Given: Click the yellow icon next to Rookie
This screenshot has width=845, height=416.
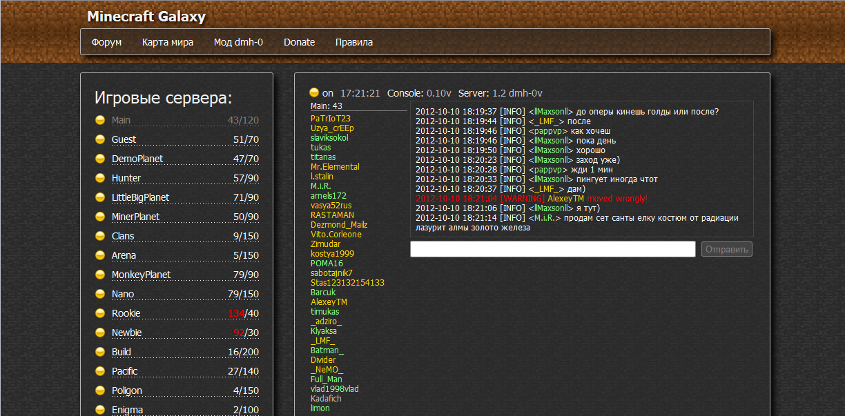Looking at the screenshot, I should pyautogui.click(x=100, y=313).
